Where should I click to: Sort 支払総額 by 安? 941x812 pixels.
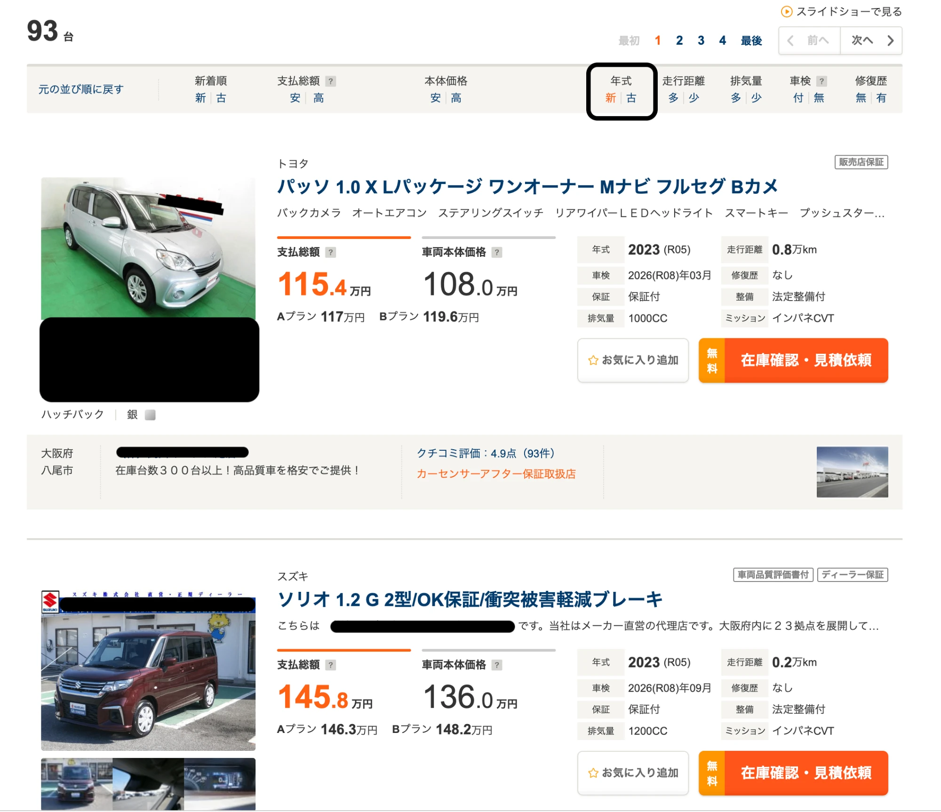coord(295,98)
